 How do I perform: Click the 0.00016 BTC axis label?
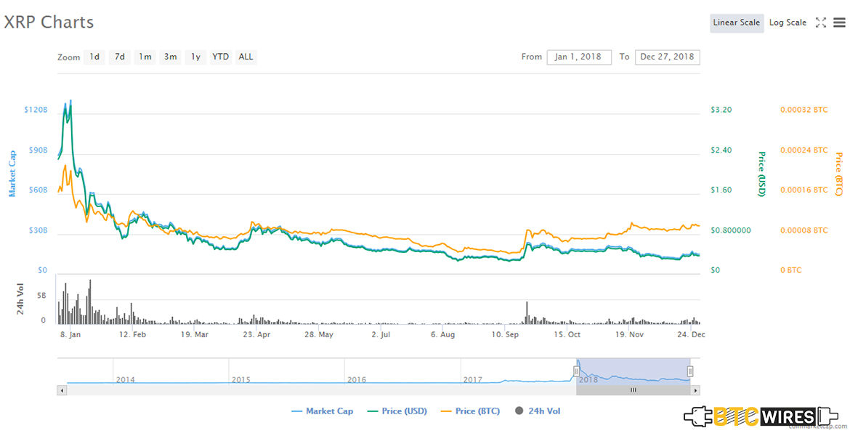coord(804,190)
